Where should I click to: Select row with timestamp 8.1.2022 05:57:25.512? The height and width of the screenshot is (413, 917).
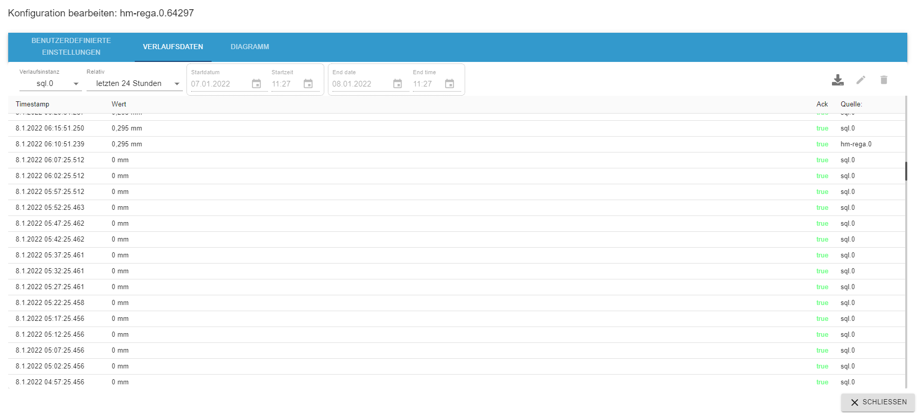pyautogui.click(x=456, y=192)
